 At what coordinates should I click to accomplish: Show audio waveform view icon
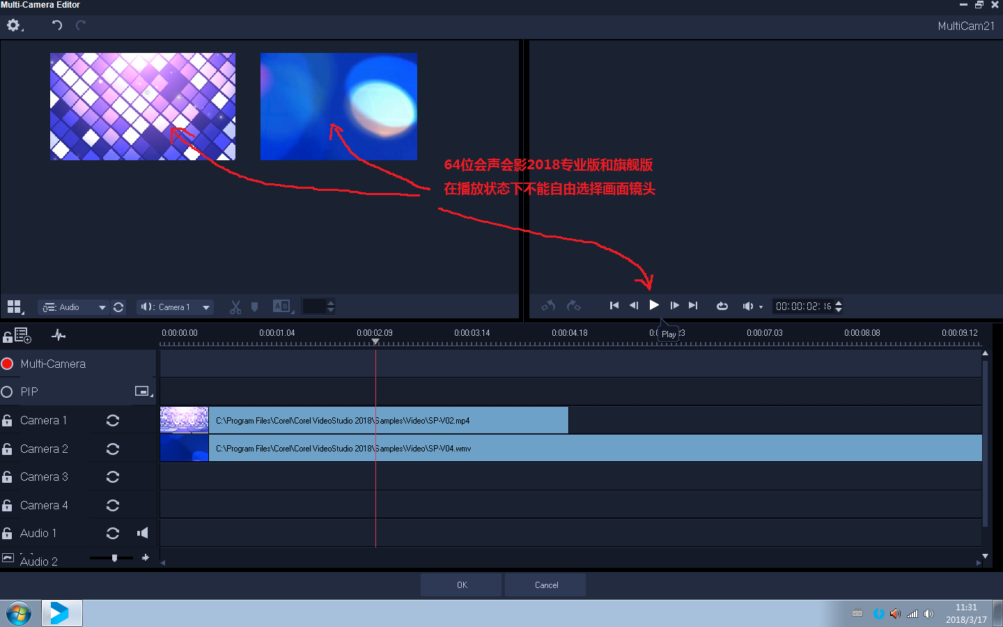click(x=59, y=336)
